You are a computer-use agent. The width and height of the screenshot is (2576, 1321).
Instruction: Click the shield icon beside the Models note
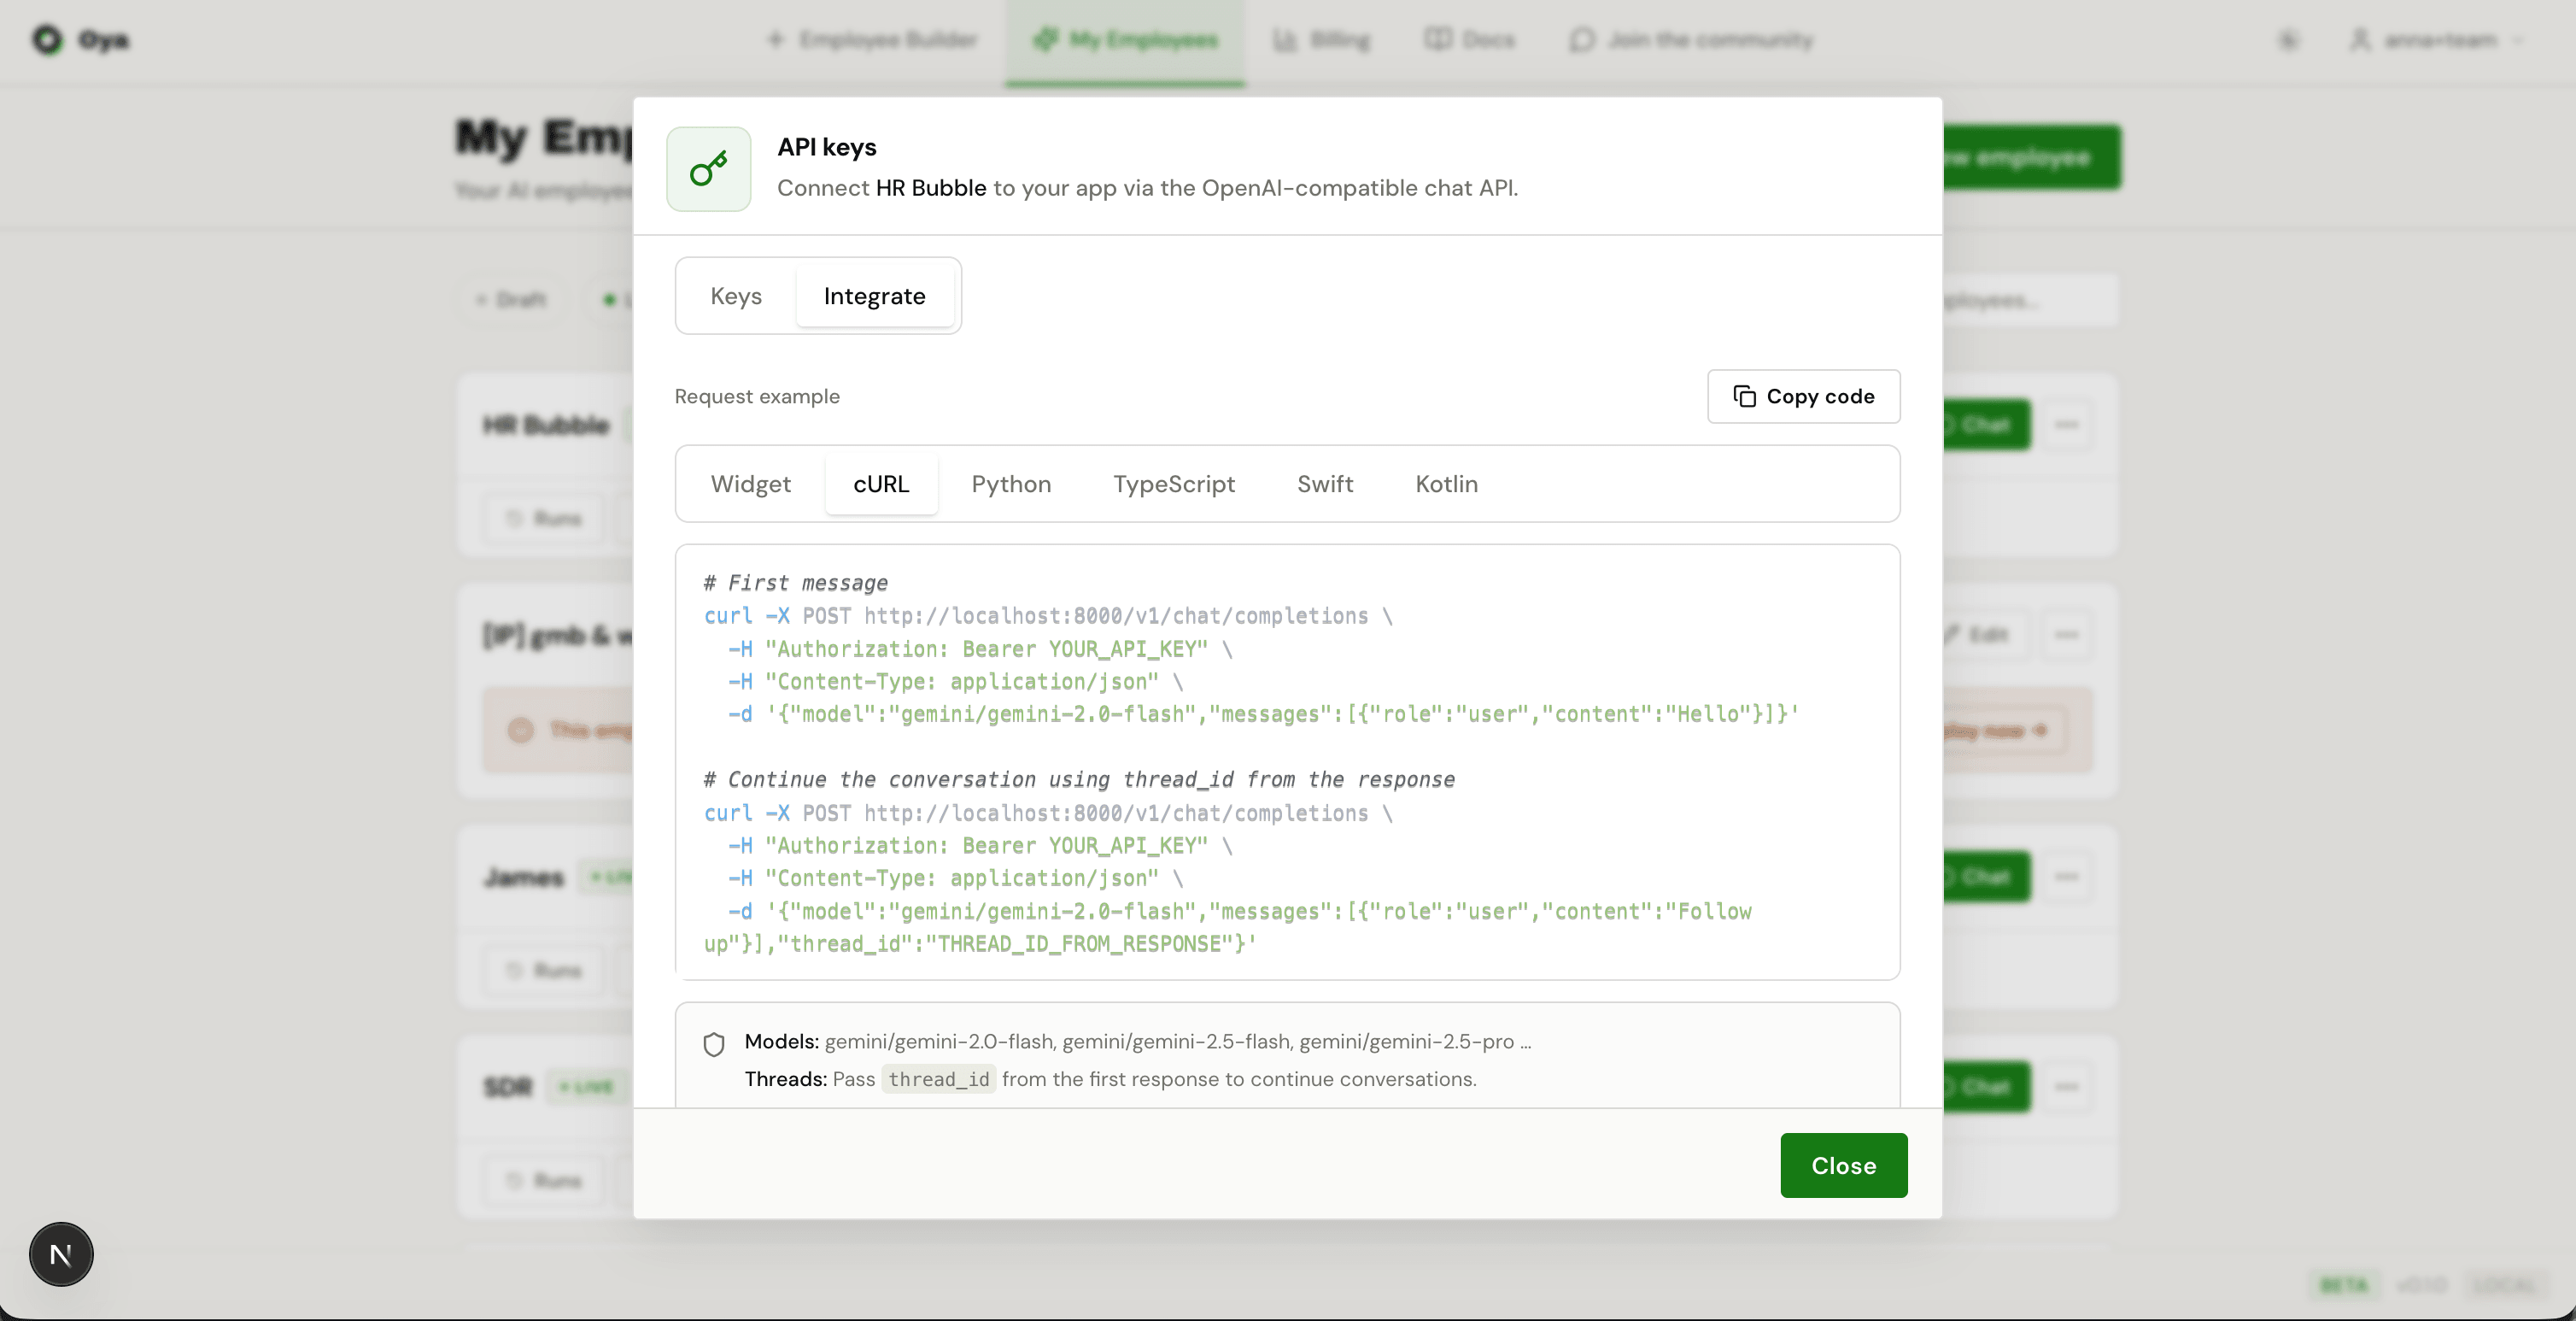(714, 1044)
